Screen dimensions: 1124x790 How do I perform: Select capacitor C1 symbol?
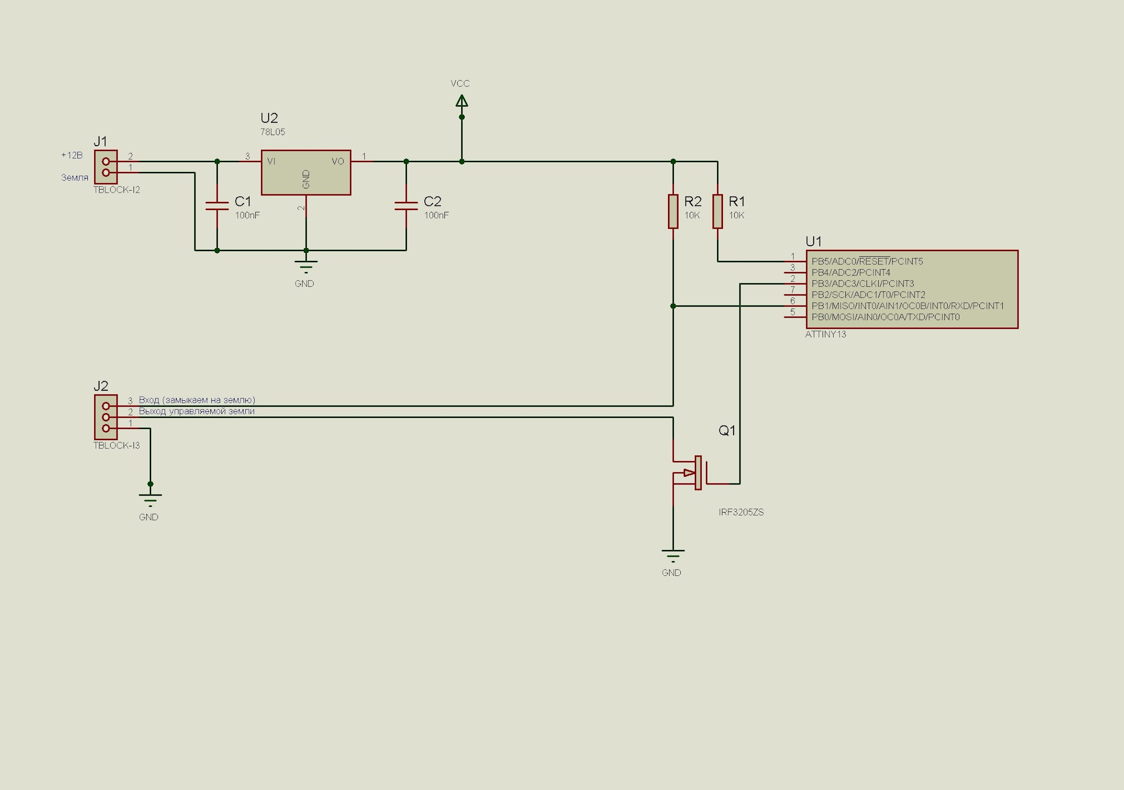coord(217,205)
